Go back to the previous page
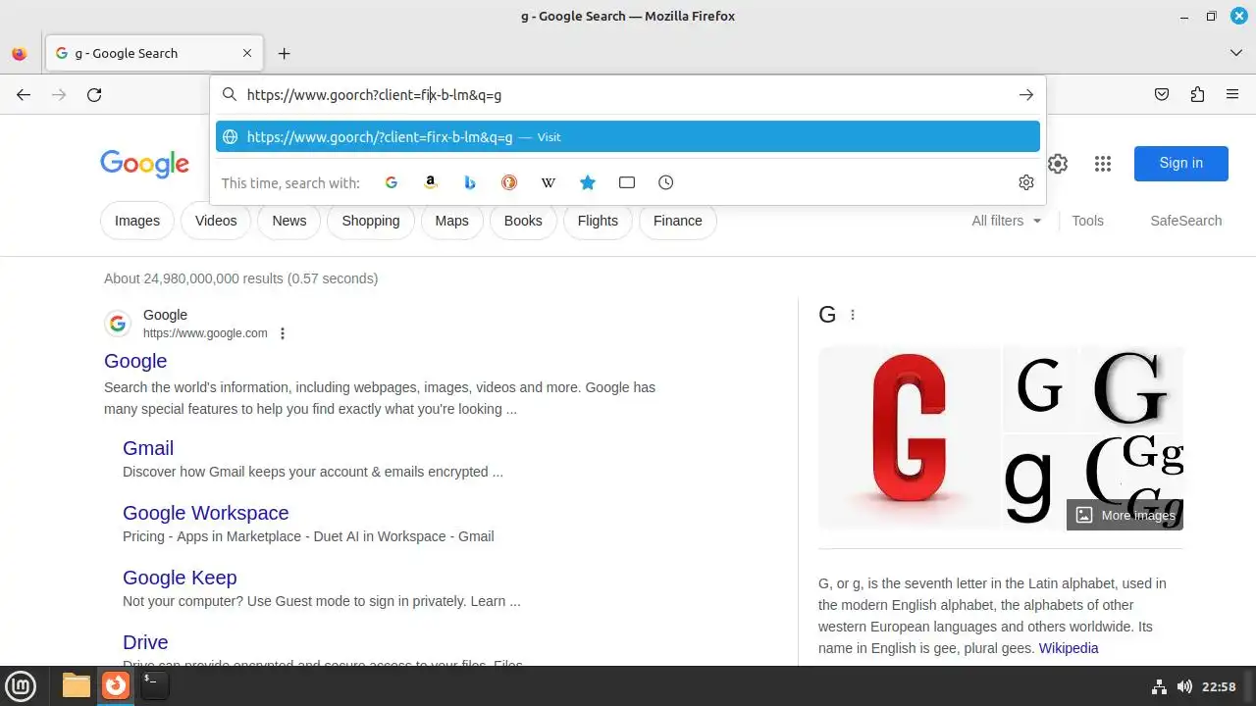Image resolution: width=1256 pixels, height=706 pixels. pyautogui.click(x=24, y=95)
